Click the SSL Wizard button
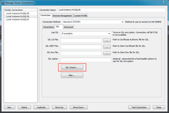The image size is (169, 113). (x=72, y=68)
